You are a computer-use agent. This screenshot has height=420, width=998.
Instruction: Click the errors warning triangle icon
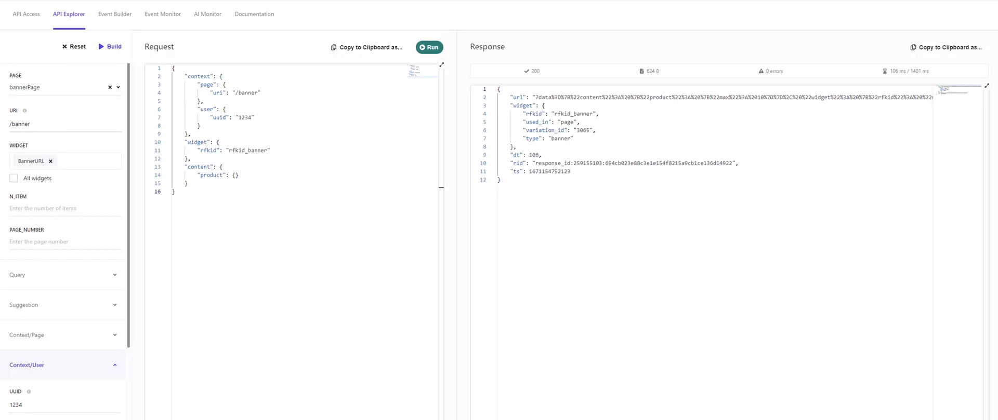pos(761,71)
